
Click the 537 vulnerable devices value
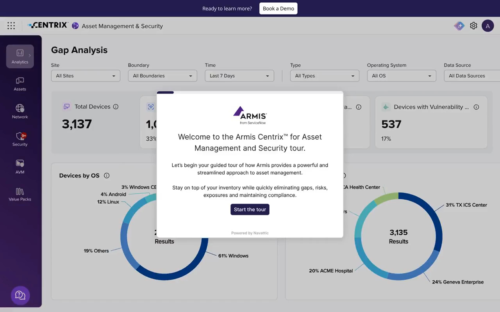[391, 124]
